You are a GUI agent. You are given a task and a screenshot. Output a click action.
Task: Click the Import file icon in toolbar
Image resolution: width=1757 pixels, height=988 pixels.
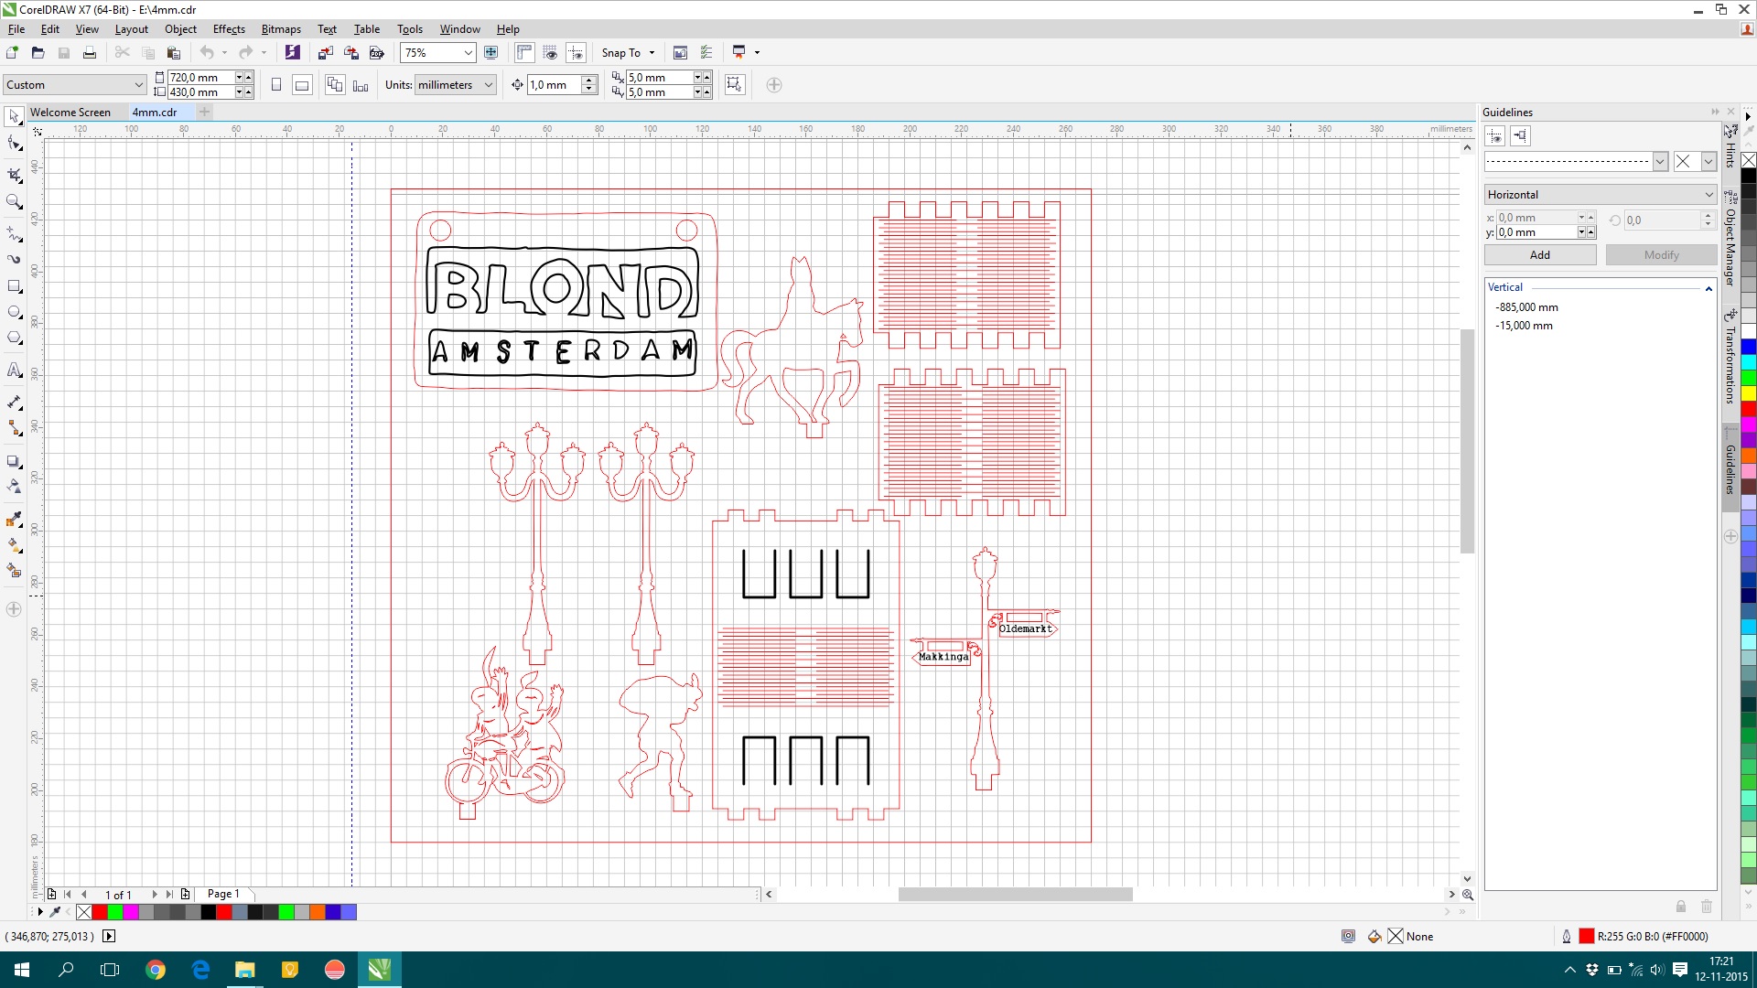pyautogui.click(x=323, y=50)
